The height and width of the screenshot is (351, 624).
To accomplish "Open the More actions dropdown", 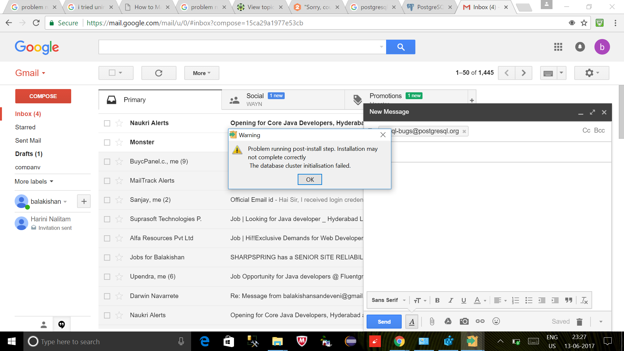I will click(x=201, y=73).
